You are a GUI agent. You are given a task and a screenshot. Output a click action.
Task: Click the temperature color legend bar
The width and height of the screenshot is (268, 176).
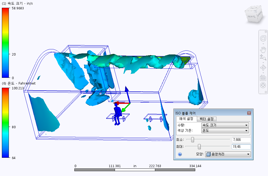click(x=5, y=123)
